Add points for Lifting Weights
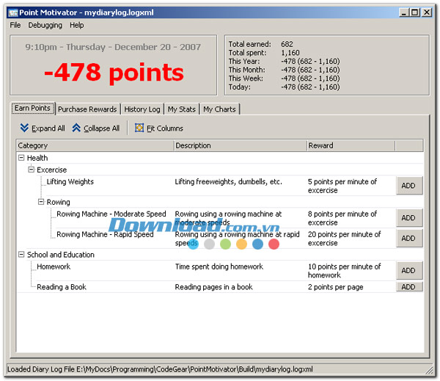Viewport: 440px width, 381px height. click(409, 186)
